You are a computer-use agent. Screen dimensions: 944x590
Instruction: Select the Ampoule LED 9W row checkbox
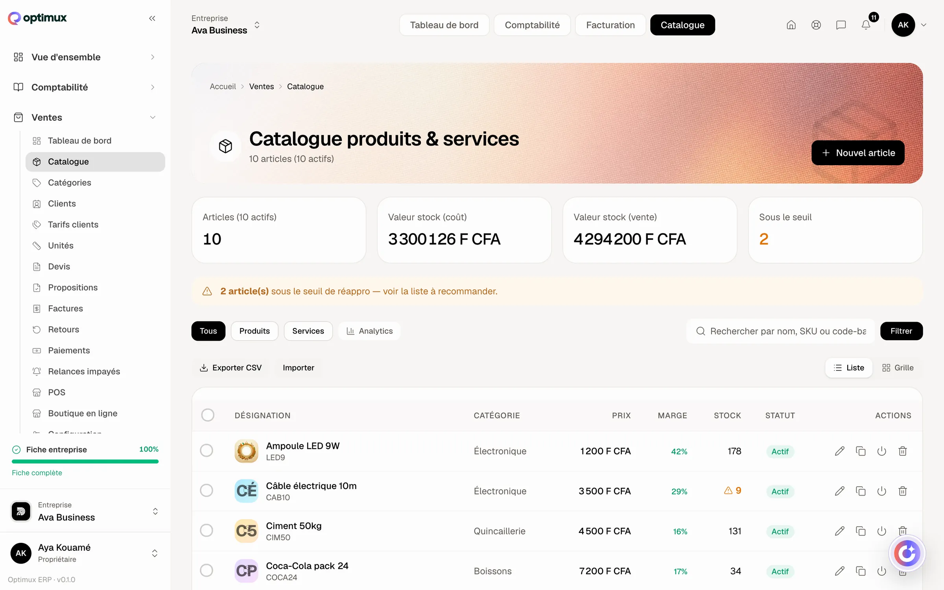(x=206, y=450)
